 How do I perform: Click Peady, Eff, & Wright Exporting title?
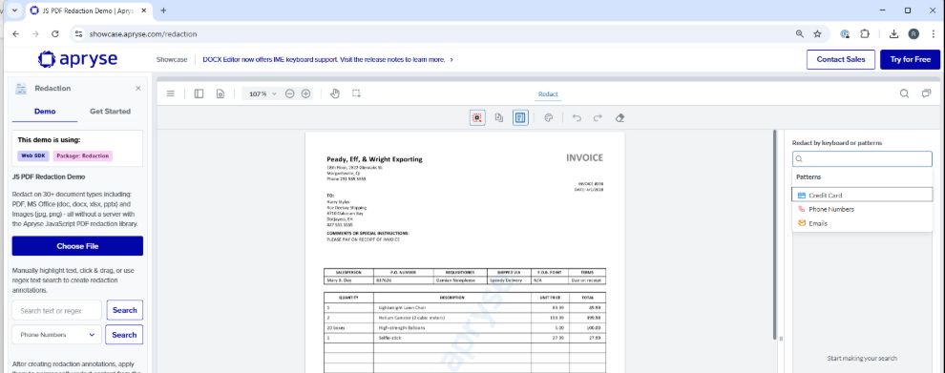tap(374, 159)
